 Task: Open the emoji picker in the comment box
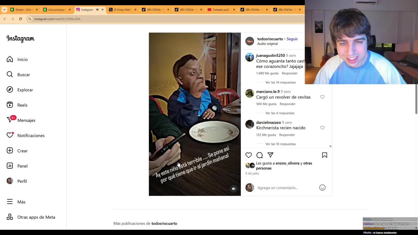322,188
